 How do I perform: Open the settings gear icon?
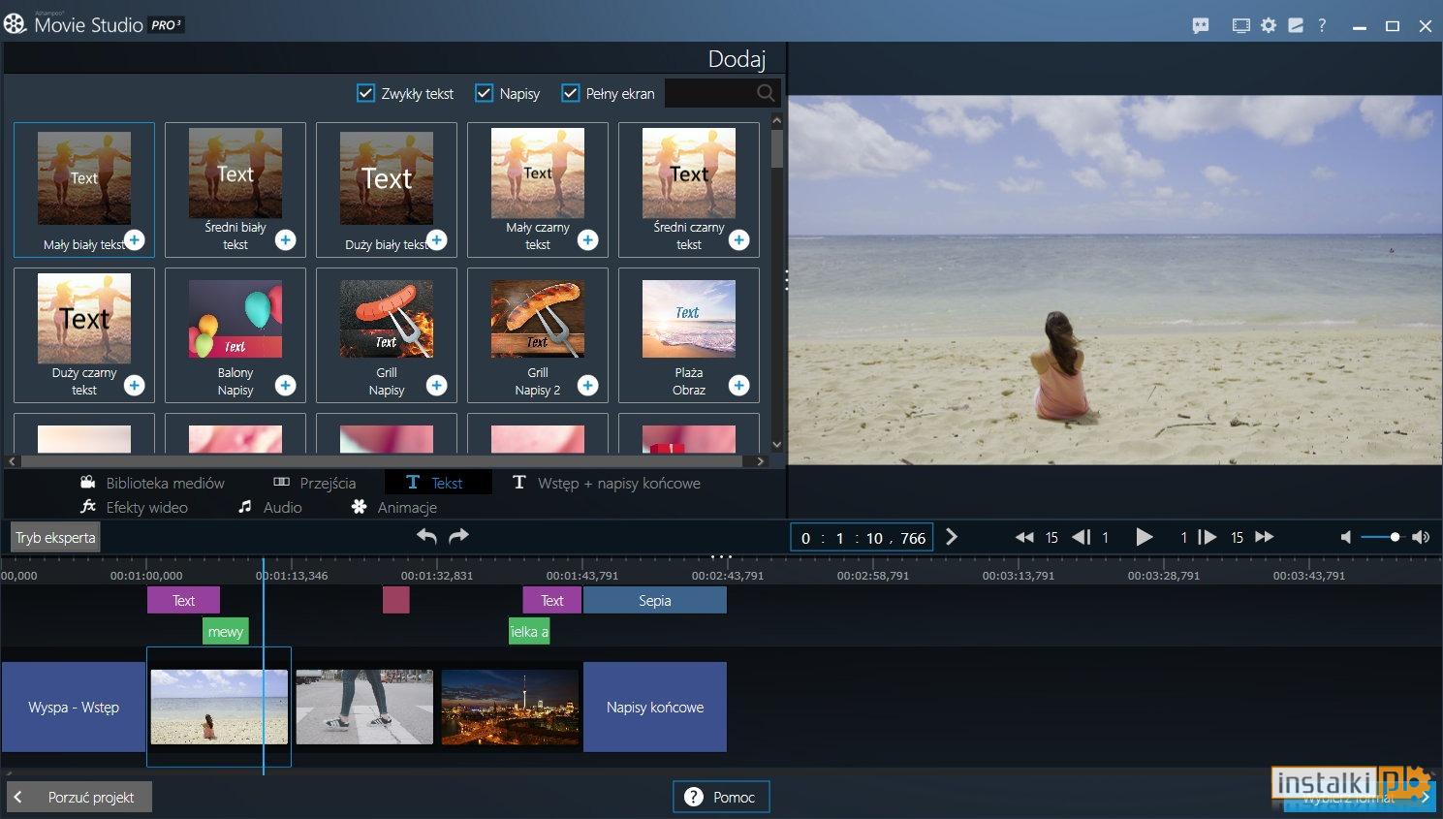(x=1269, y=26)
